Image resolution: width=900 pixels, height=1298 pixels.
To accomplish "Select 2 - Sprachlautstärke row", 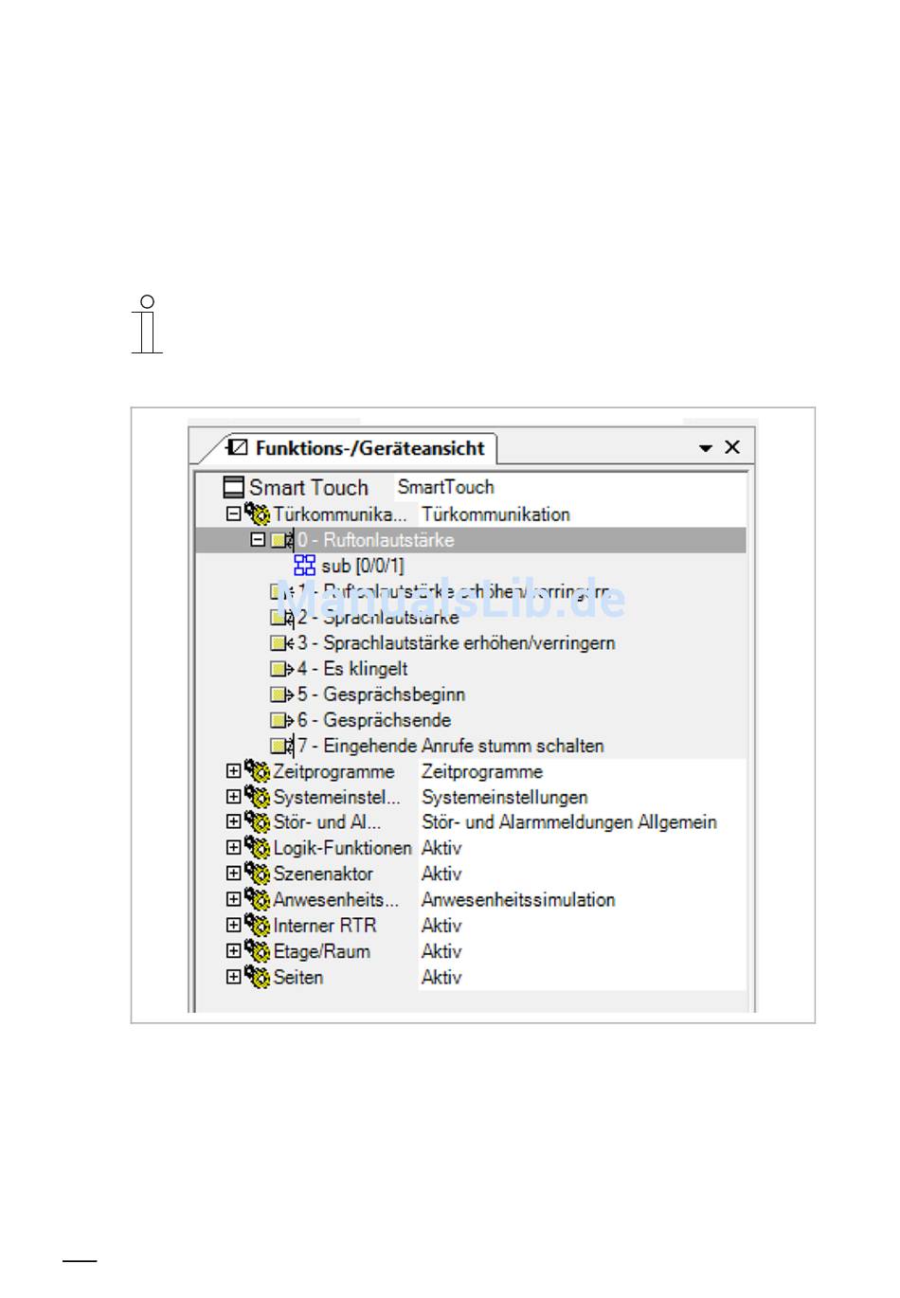I will (x=378, y=617).
